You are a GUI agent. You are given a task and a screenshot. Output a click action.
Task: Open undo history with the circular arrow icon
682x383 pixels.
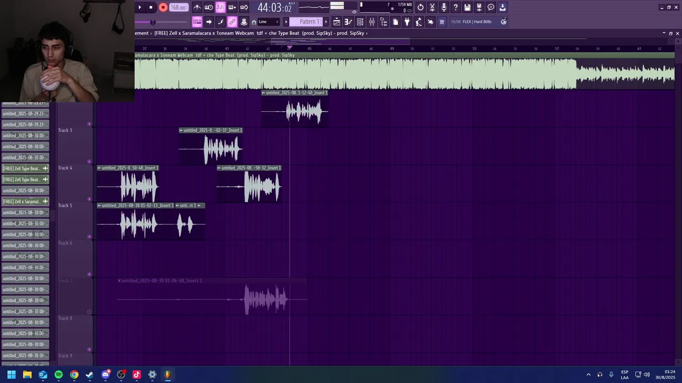[420, 7]
